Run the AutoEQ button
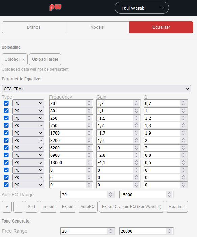 point(88,206)
